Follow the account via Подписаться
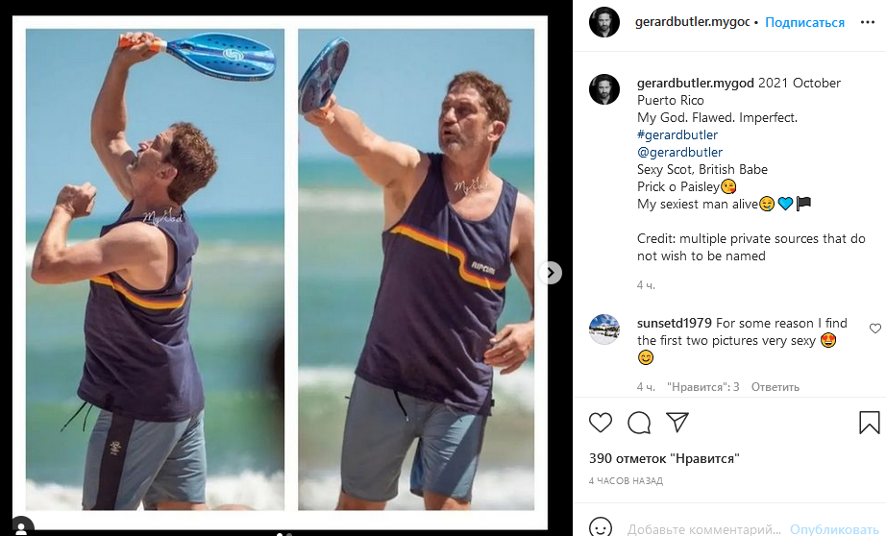This screenshot has width=886, height=536. (804, 22)
